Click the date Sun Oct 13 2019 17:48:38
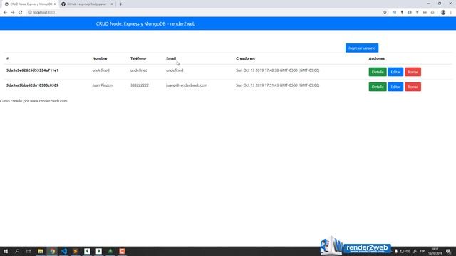 (x=277, y=70)
